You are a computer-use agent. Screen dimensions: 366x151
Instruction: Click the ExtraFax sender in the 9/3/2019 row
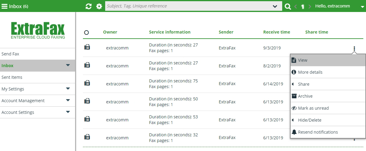pos(227,48)
